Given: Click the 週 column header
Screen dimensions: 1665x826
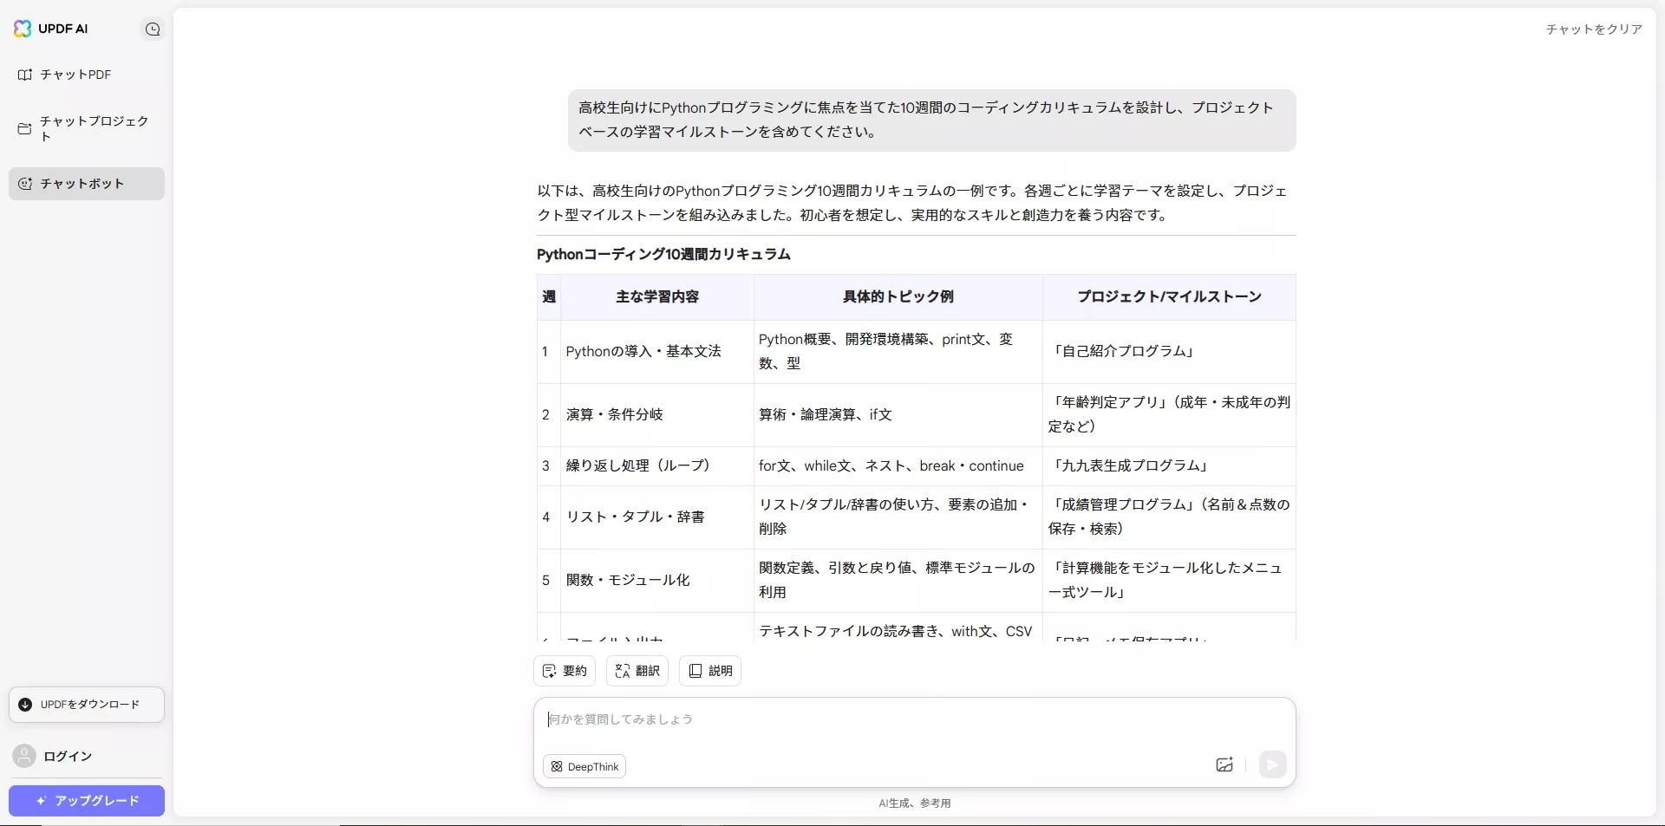Looking at the screenshot, I should point(549,297).
